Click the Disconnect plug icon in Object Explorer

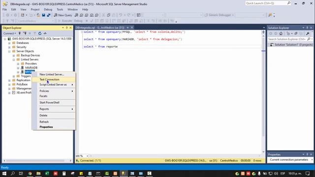coord(25,33)
